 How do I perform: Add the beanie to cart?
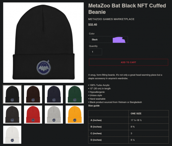129,62
